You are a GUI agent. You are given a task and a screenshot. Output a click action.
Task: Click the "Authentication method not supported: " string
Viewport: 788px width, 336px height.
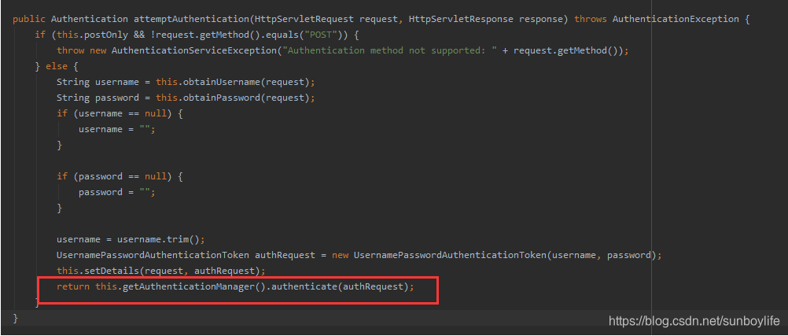click(390, 51)
